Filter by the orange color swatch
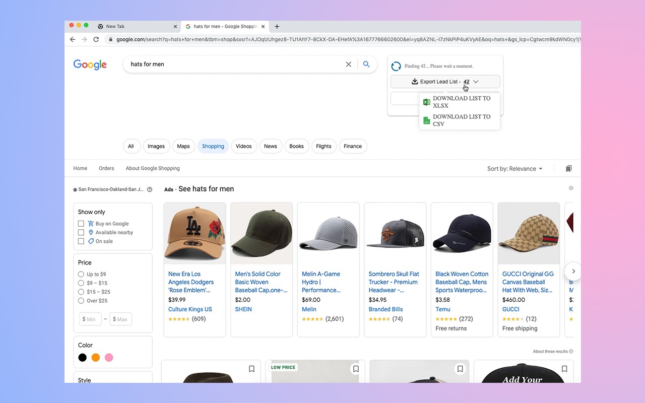Image resolution: width=645 pixels, height=403 pixels. pyautogui.click(x=96, y=358)
